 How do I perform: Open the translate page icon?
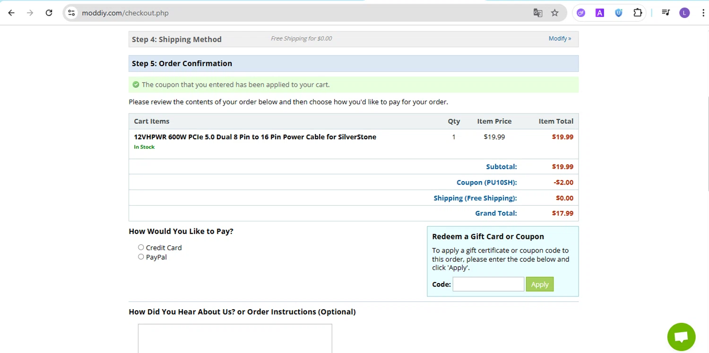538,13
